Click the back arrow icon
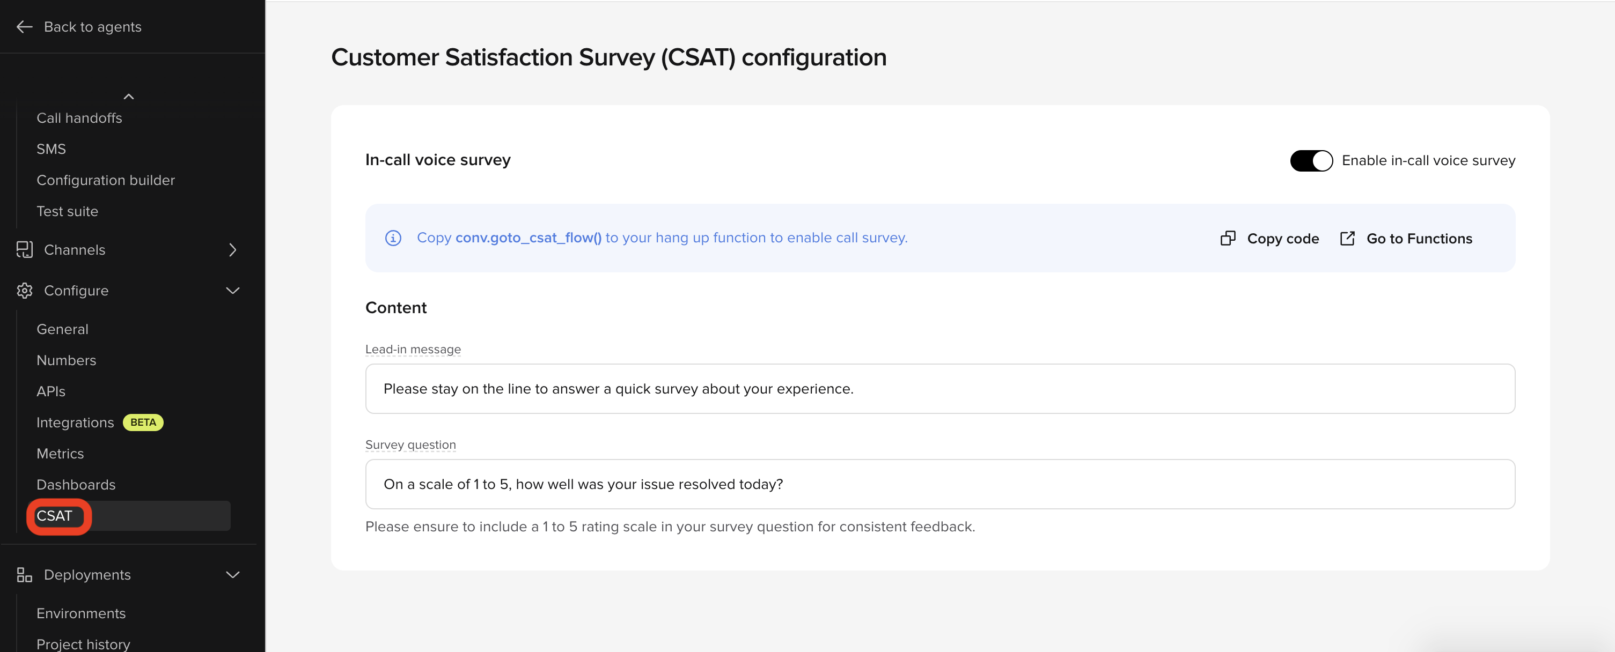Screen dimensions: 1615x652 point(25,27)
